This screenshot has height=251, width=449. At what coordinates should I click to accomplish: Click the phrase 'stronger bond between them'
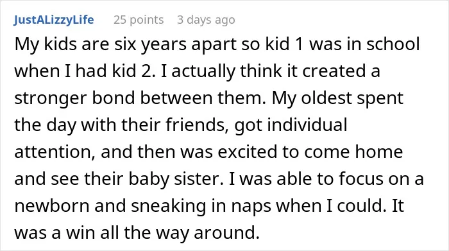tap(140, 98)
